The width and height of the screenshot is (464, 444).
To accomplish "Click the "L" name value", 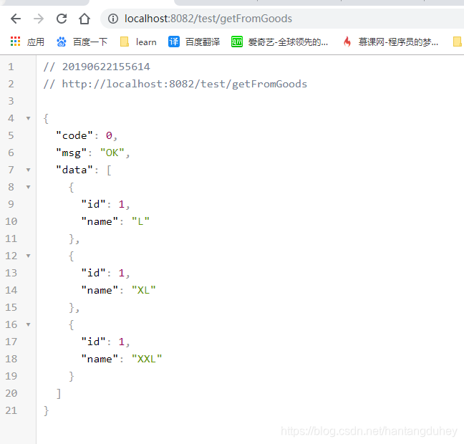I will pos(140,221).
